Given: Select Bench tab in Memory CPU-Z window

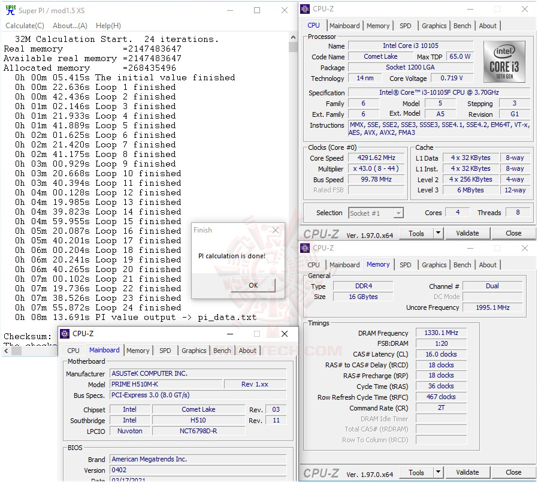Looking at the screenshot, I should coord(462,265).
